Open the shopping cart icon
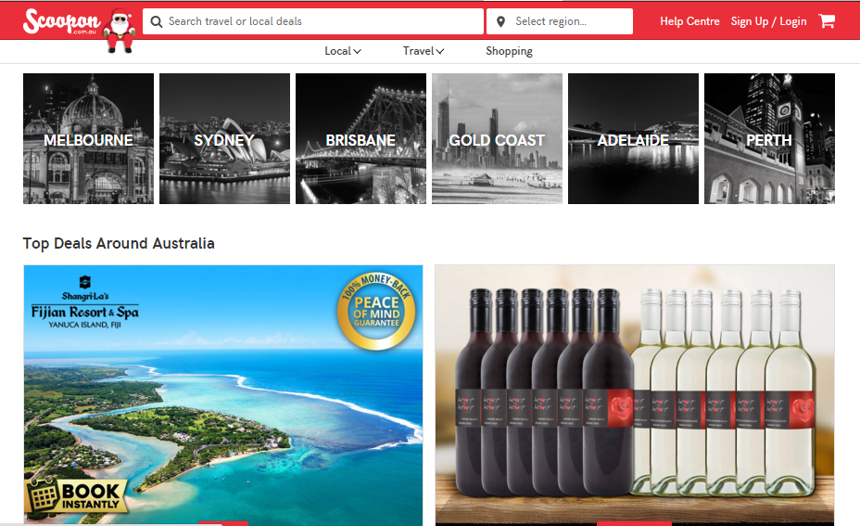860x526 pixels. [x=827, y=20]
